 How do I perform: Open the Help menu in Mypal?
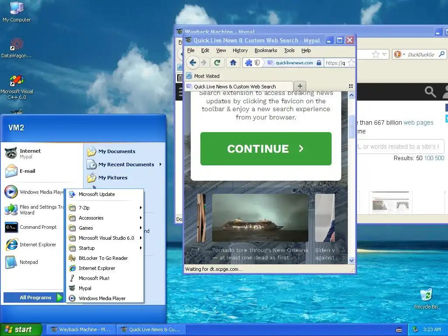click(306, 50)
